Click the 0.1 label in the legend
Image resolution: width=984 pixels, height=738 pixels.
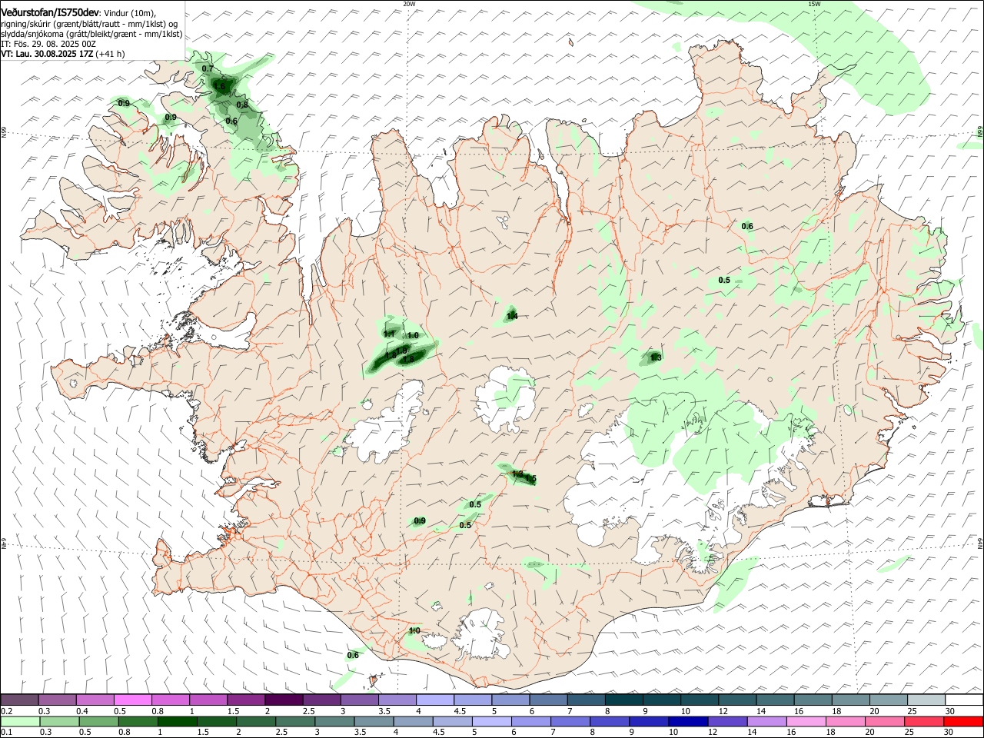pos(7,732)
